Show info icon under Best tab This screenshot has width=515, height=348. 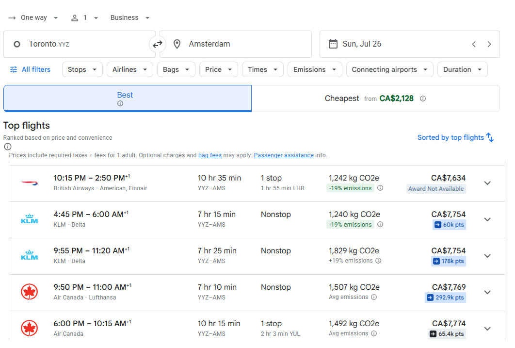tap(120, 103)
